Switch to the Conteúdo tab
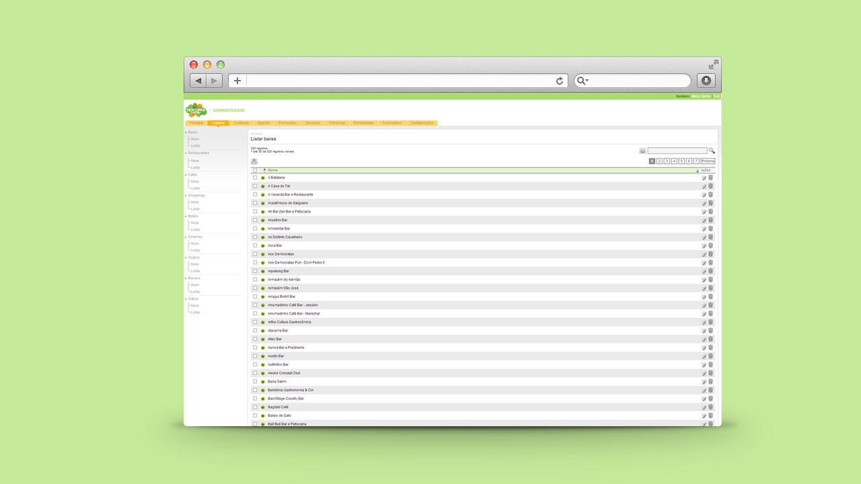 [241, 123]
